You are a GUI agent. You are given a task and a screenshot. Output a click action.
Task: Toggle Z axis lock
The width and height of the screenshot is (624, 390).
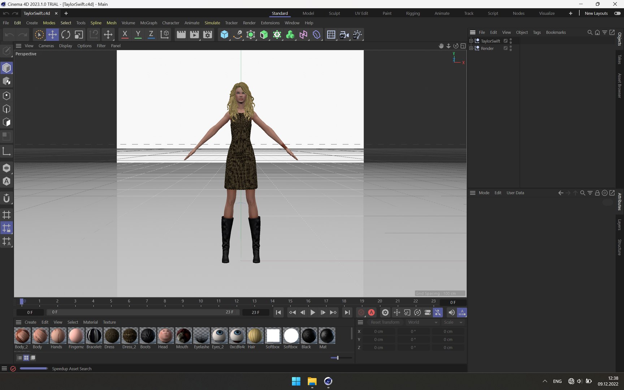pos(151,35)
